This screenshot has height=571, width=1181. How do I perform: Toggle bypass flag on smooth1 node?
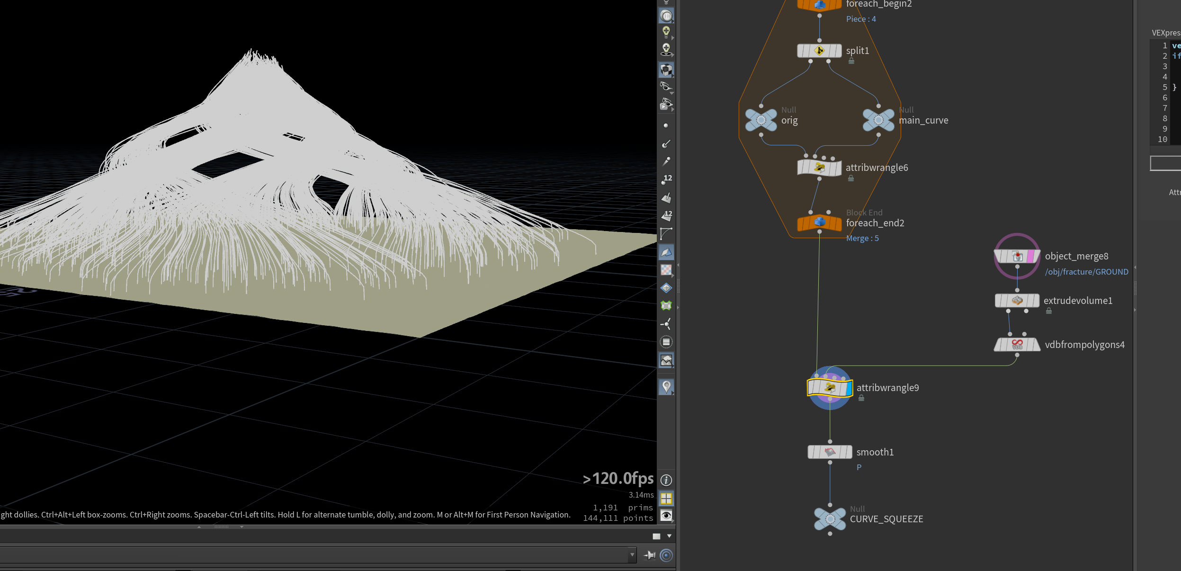pyautogui.click(x=813, y=452)
